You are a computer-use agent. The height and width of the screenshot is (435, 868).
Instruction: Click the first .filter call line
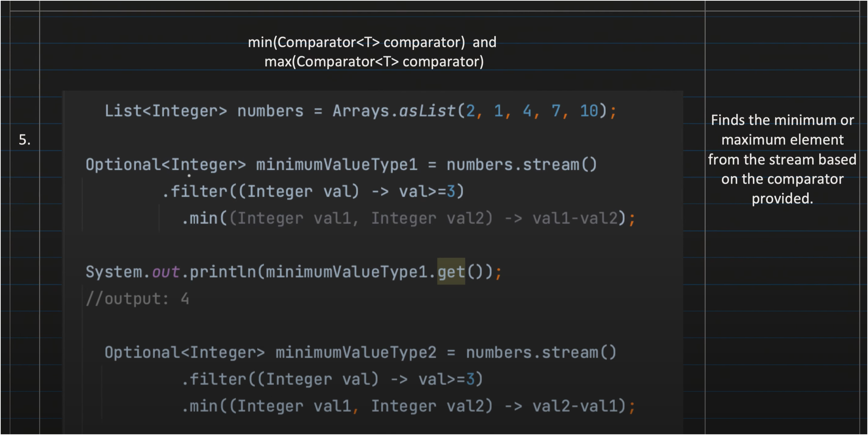pos(313,191)
